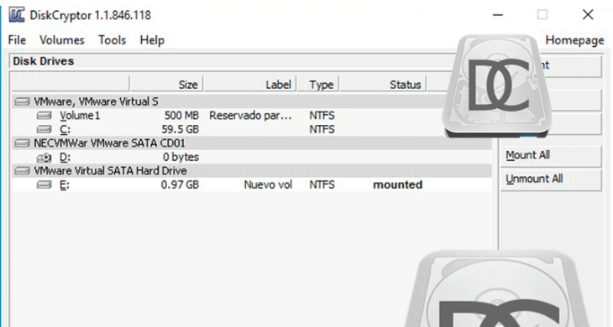Click the C: partition drive icon

(45, 129)
